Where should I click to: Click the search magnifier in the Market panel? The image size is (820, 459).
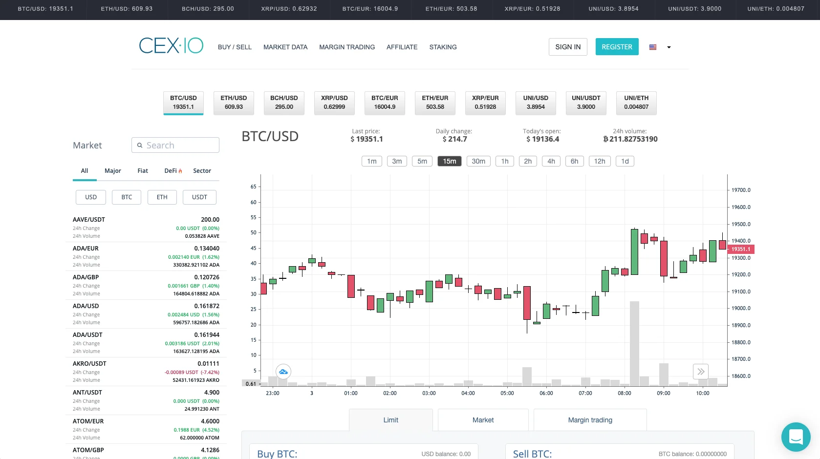[140, 145]
